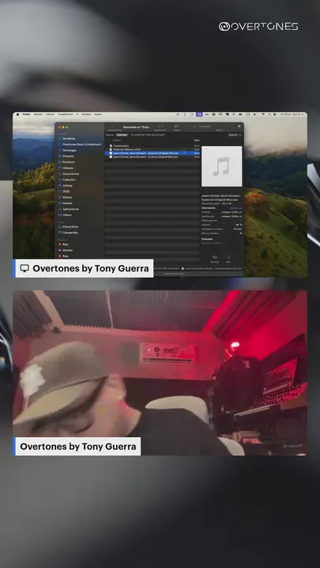Open the Finder toolbar action button

(x=239, y=126)
